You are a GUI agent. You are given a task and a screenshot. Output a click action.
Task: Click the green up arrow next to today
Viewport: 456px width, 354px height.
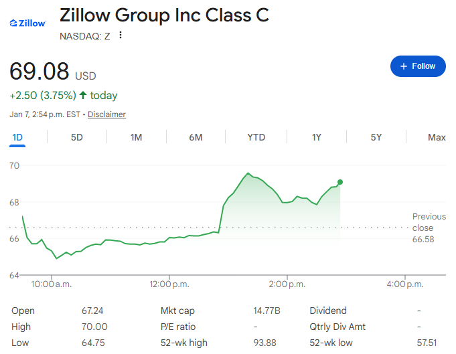pyautogui.click(x=83, y=95)
